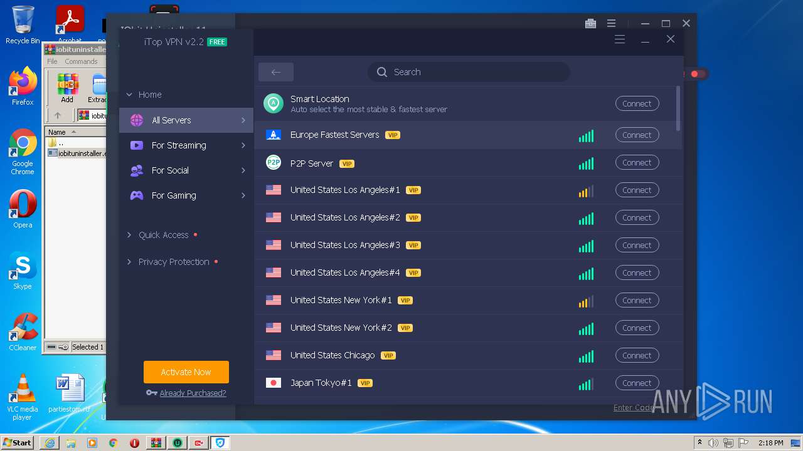Click signal bars for New York#1
The image size is (803, 451).
586,301
